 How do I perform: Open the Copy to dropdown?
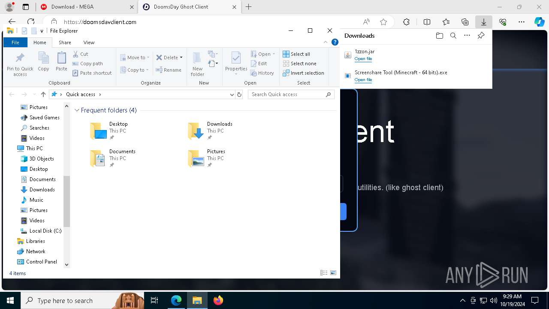[134, 70]
